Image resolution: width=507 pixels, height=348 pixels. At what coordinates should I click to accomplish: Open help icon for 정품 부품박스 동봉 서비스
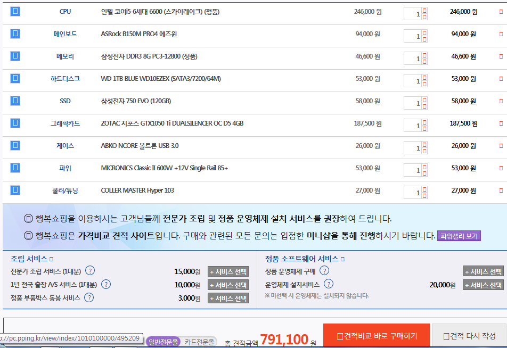point(89,297)
